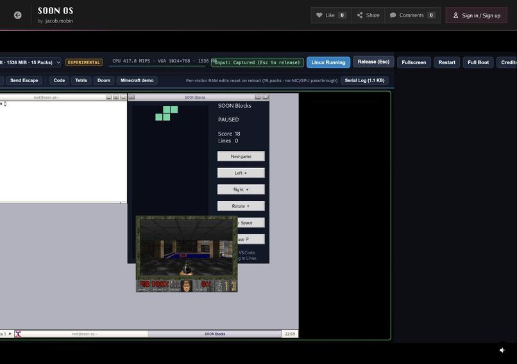Open the Comments speech bubble icon
517x364 pixels.
pyautogui.click(x=393, y=15)
